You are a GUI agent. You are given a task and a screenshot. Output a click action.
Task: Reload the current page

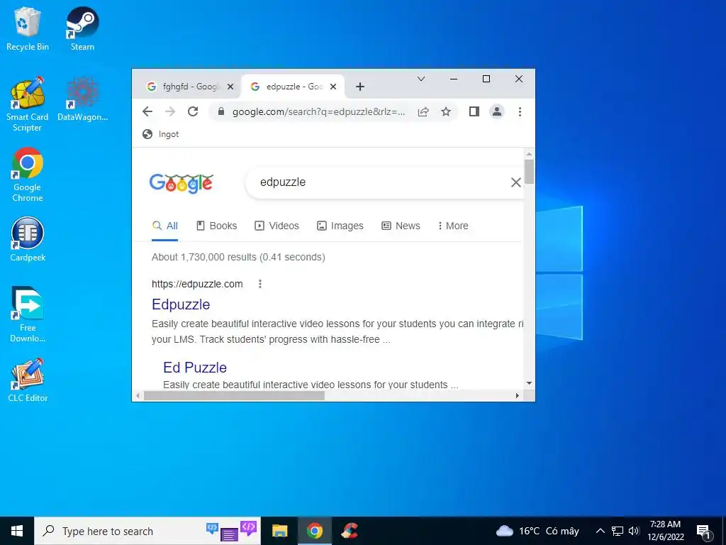pyautogui.click(x=193, y=111)
